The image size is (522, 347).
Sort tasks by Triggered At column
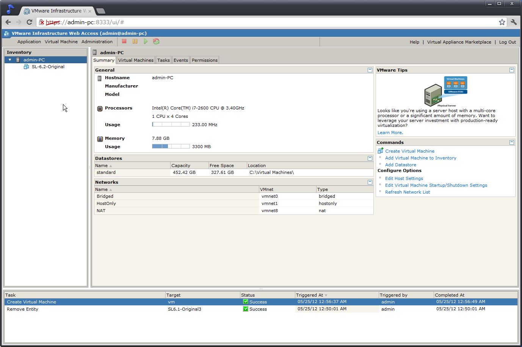coord(337,295)
